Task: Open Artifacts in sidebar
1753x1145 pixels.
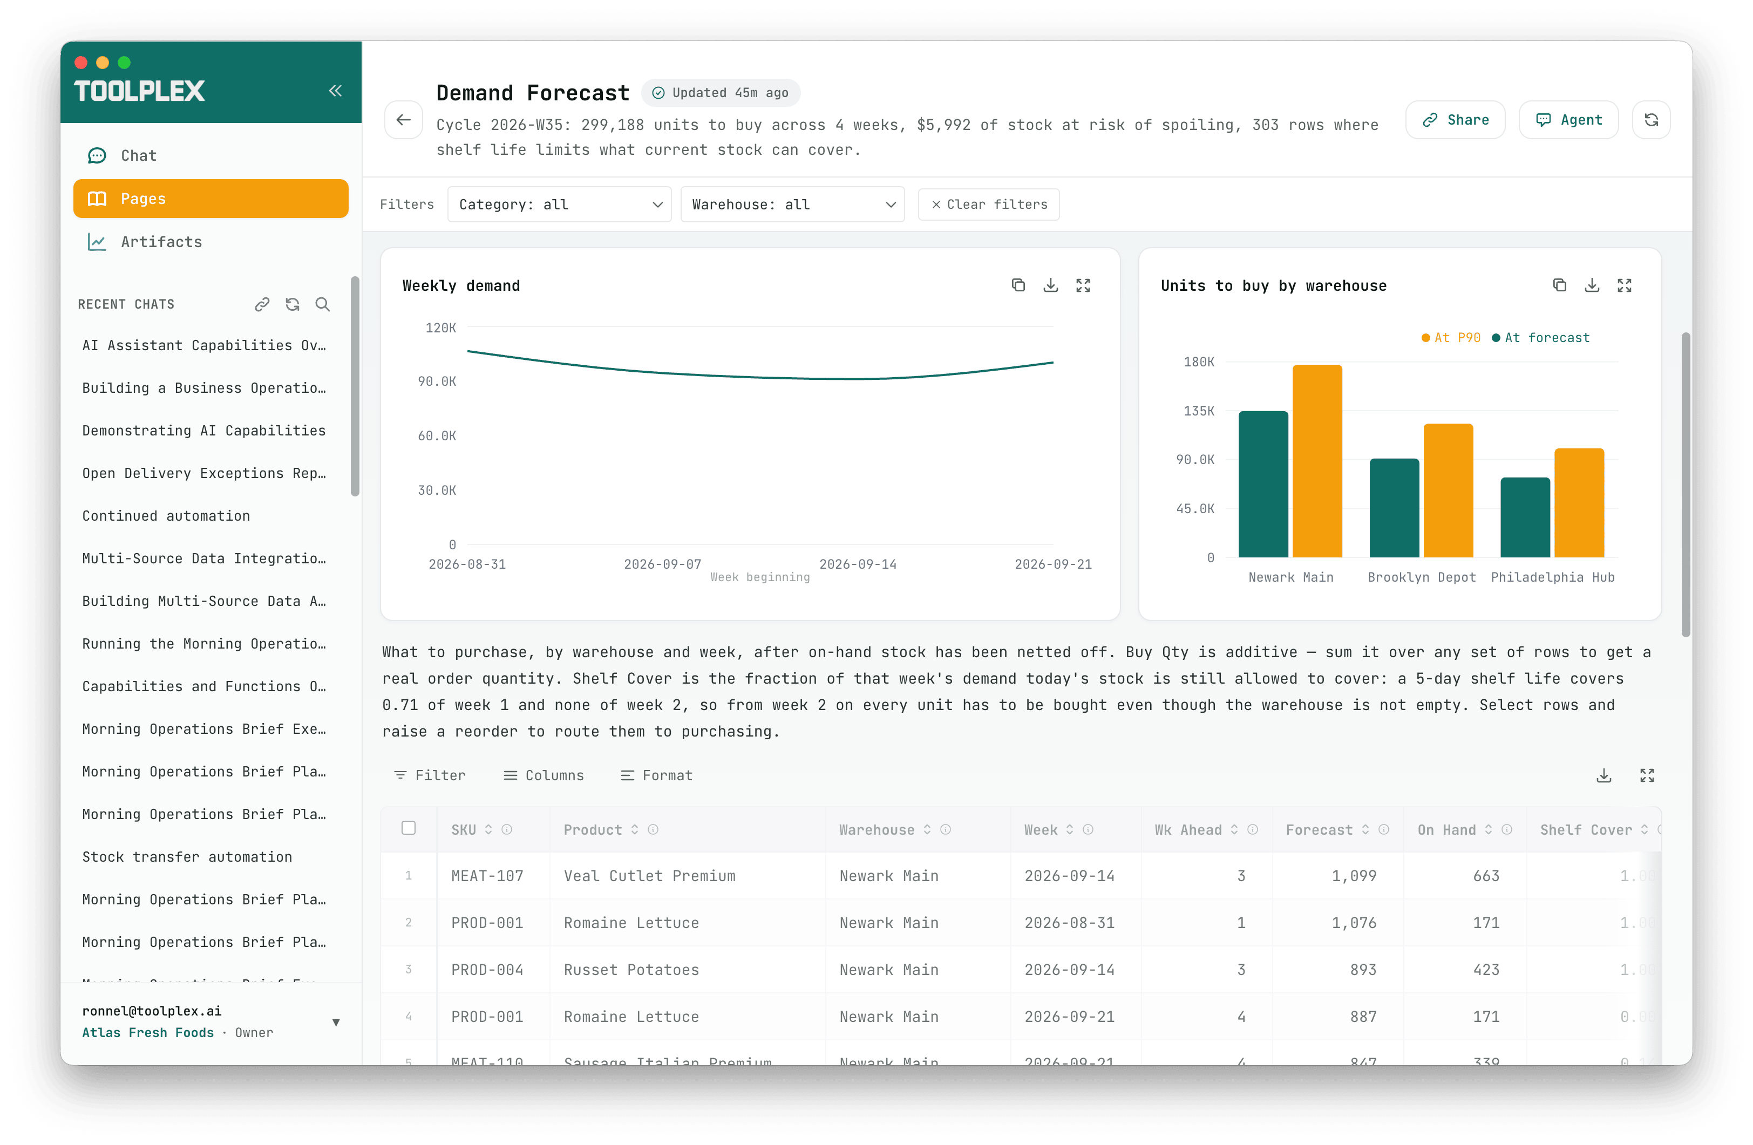Action: tap(210, 242)
